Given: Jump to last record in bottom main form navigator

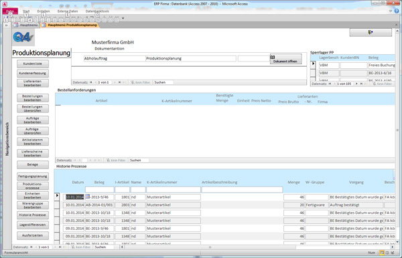Looking at the screenshot, I should (60, 247).
